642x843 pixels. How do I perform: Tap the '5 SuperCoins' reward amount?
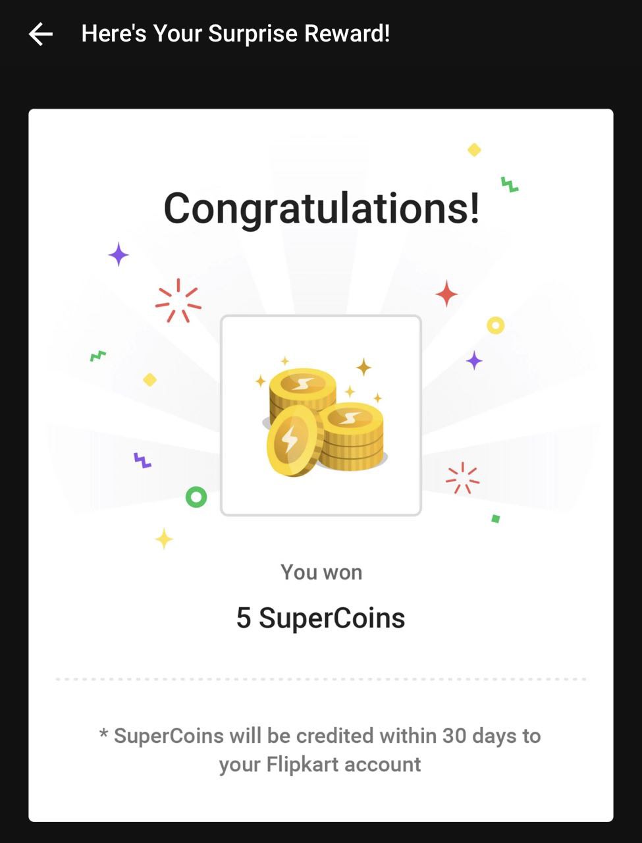coord(321,618)
